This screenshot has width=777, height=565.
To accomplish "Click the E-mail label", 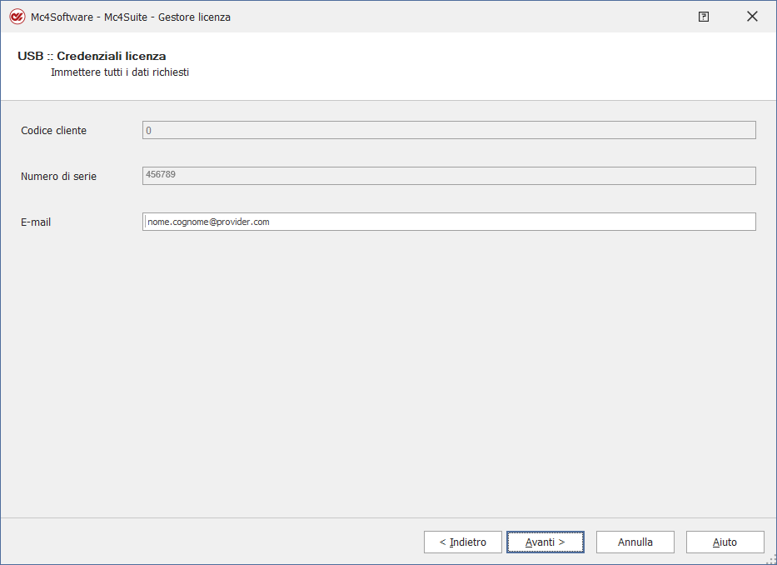I will [36, 222].
